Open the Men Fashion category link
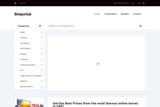 click(x=25, y=48)
